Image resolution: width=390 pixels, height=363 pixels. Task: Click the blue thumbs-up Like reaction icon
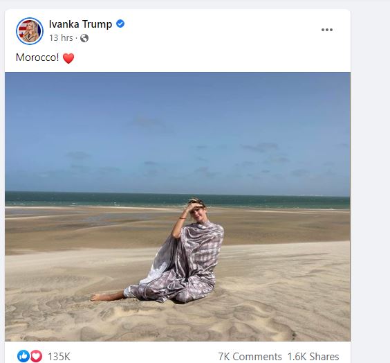point(24,356)
